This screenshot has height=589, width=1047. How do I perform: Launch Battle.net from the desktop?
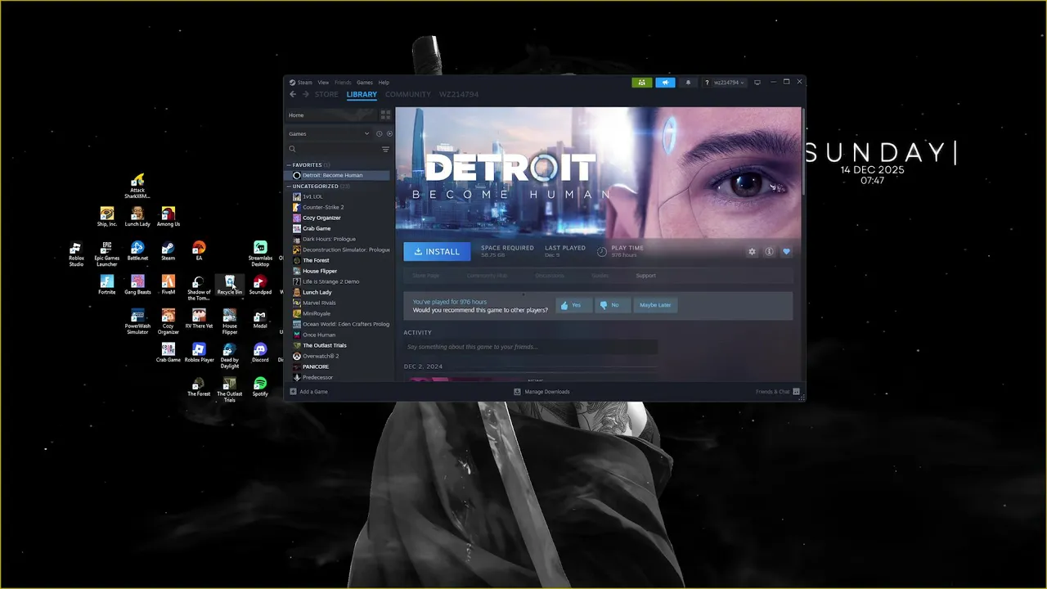[x=137, y=251]
